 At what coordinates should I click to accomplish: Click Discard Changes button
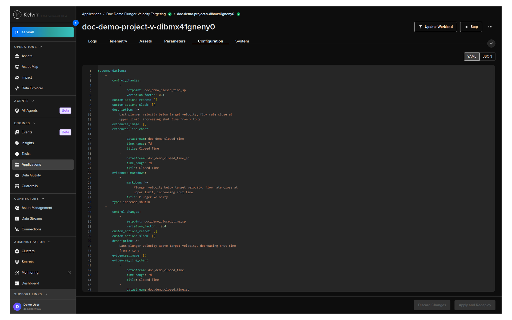coord(432,305)
